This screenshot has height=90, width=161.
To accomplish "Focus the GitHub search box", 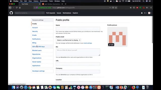I will click(29, 13).
